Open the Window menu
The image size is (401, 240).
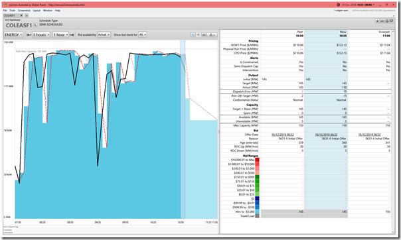pyautogui.click(x=48, y=11)
